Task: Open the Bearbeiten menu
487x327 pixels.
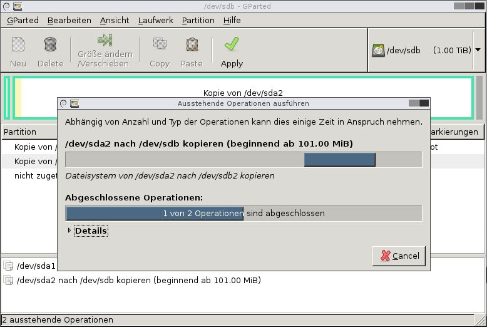Action: (69, 20)
